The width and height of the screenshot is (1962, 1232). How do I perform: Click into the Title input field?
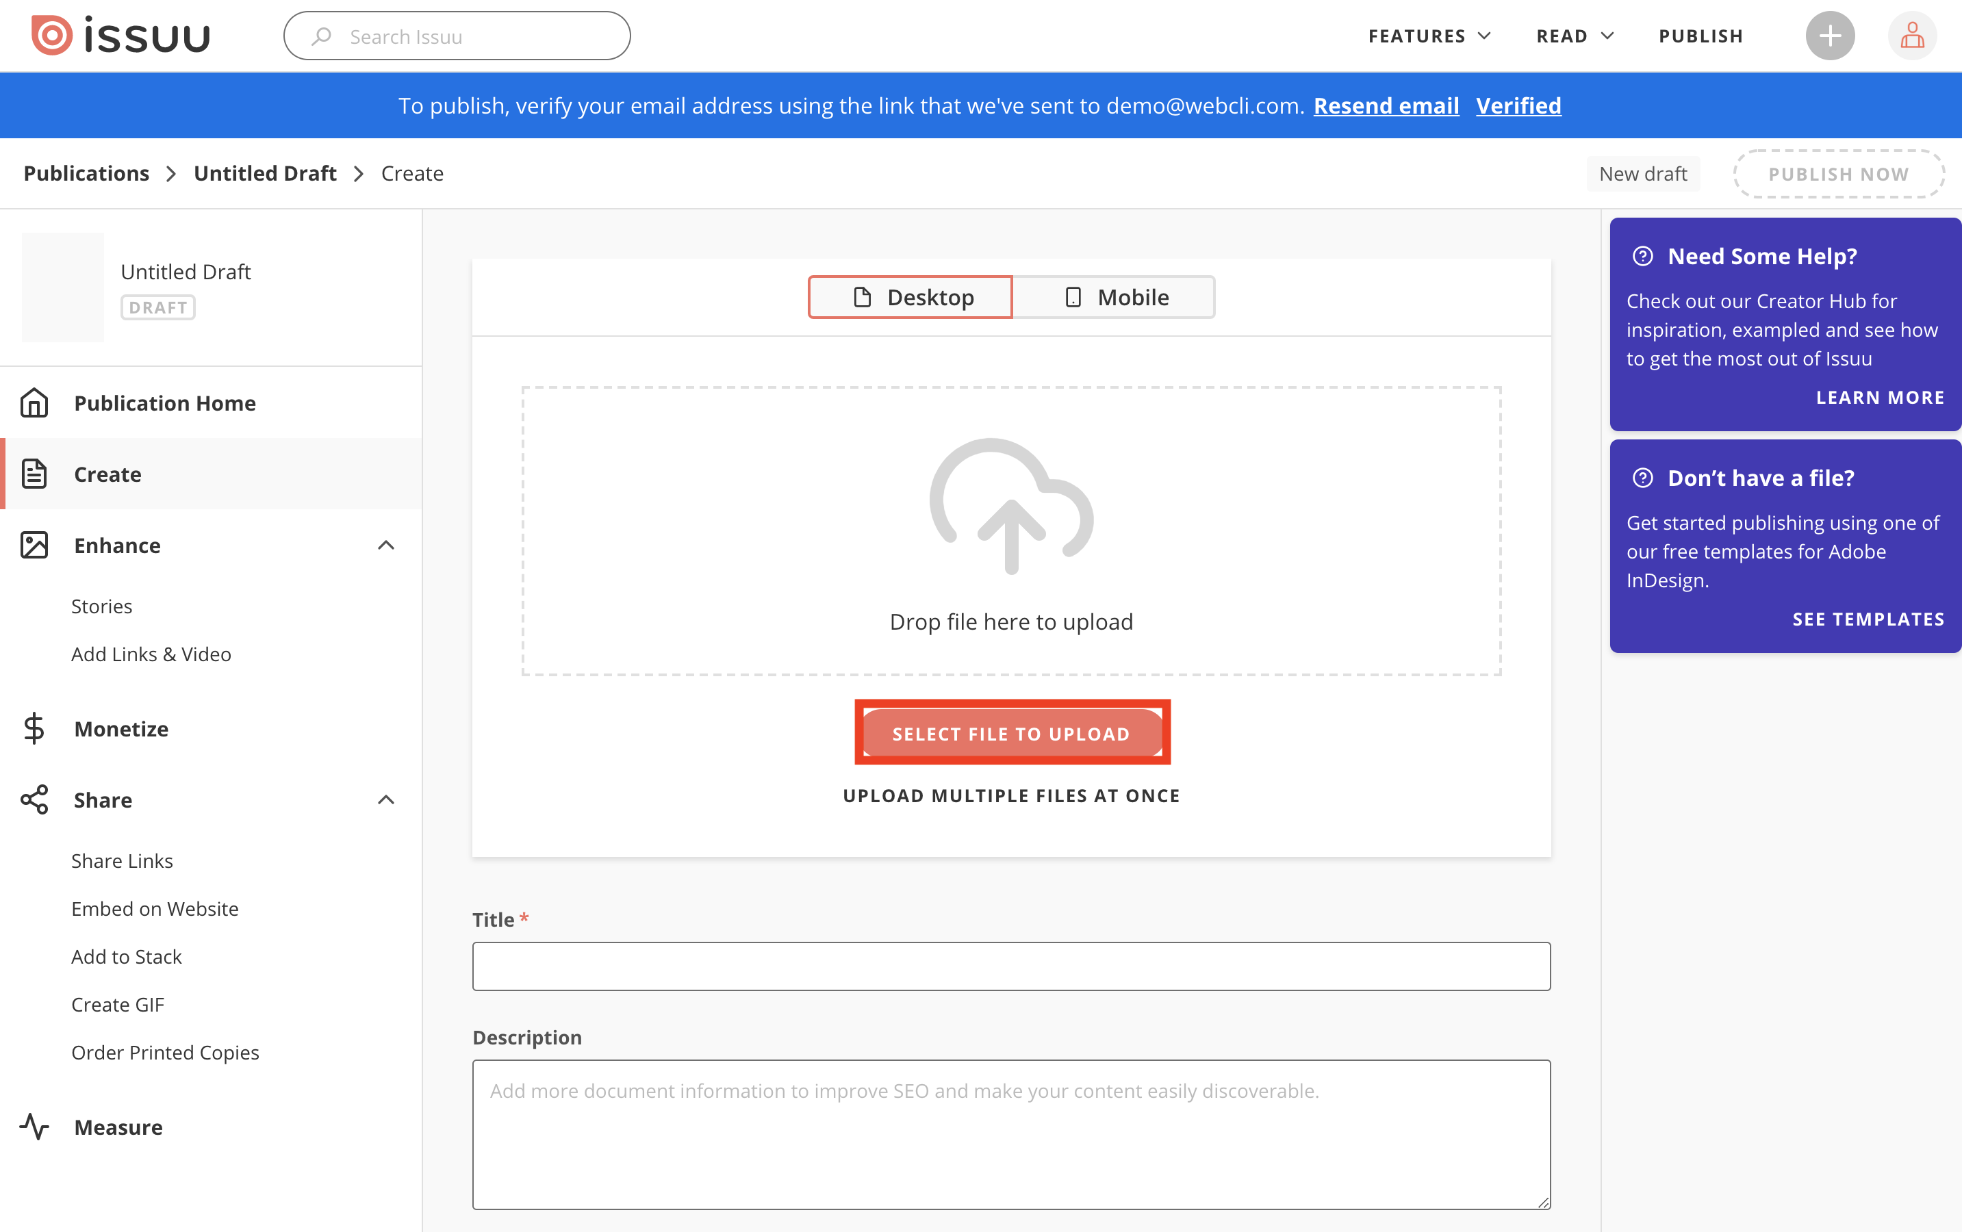coord(1011,966)
